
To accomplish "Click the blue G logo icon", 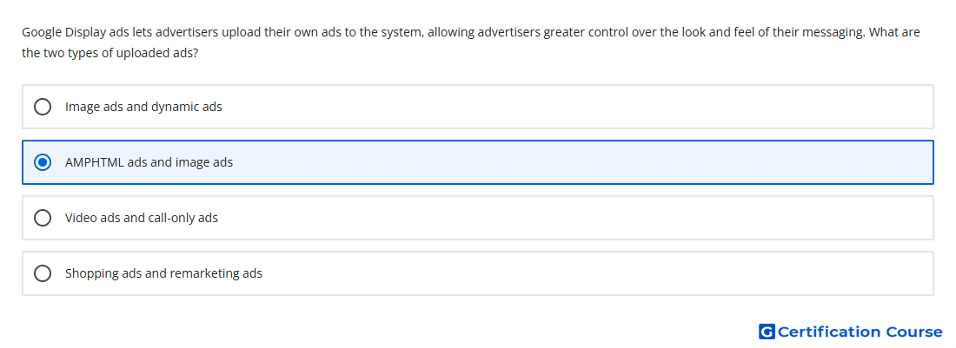I will [x=767, y=332].
